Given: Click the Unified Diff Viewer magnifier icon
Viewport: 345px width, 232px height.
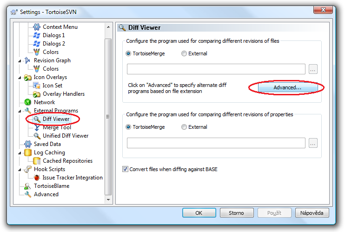Looking at the screenshot, I should point(37,136).
